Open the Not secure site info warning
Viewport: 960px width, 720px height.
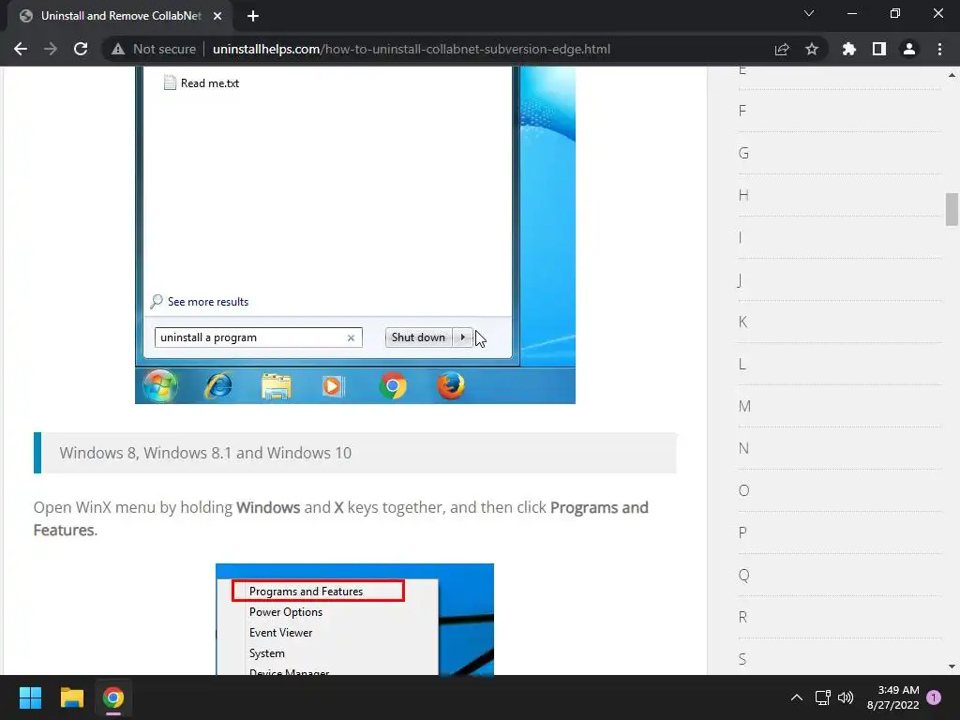click(154, 49)
